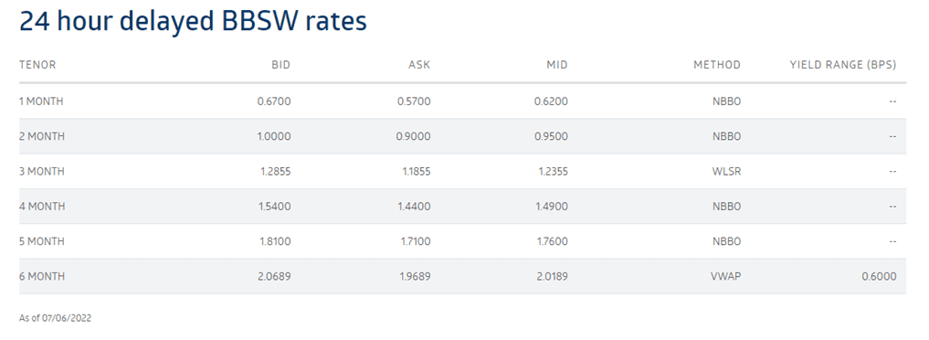Screen dimensions: 929x340
Task: Select the 5 MONTH tenor row label
Action: pyautogui.click(x=42, y=241)
